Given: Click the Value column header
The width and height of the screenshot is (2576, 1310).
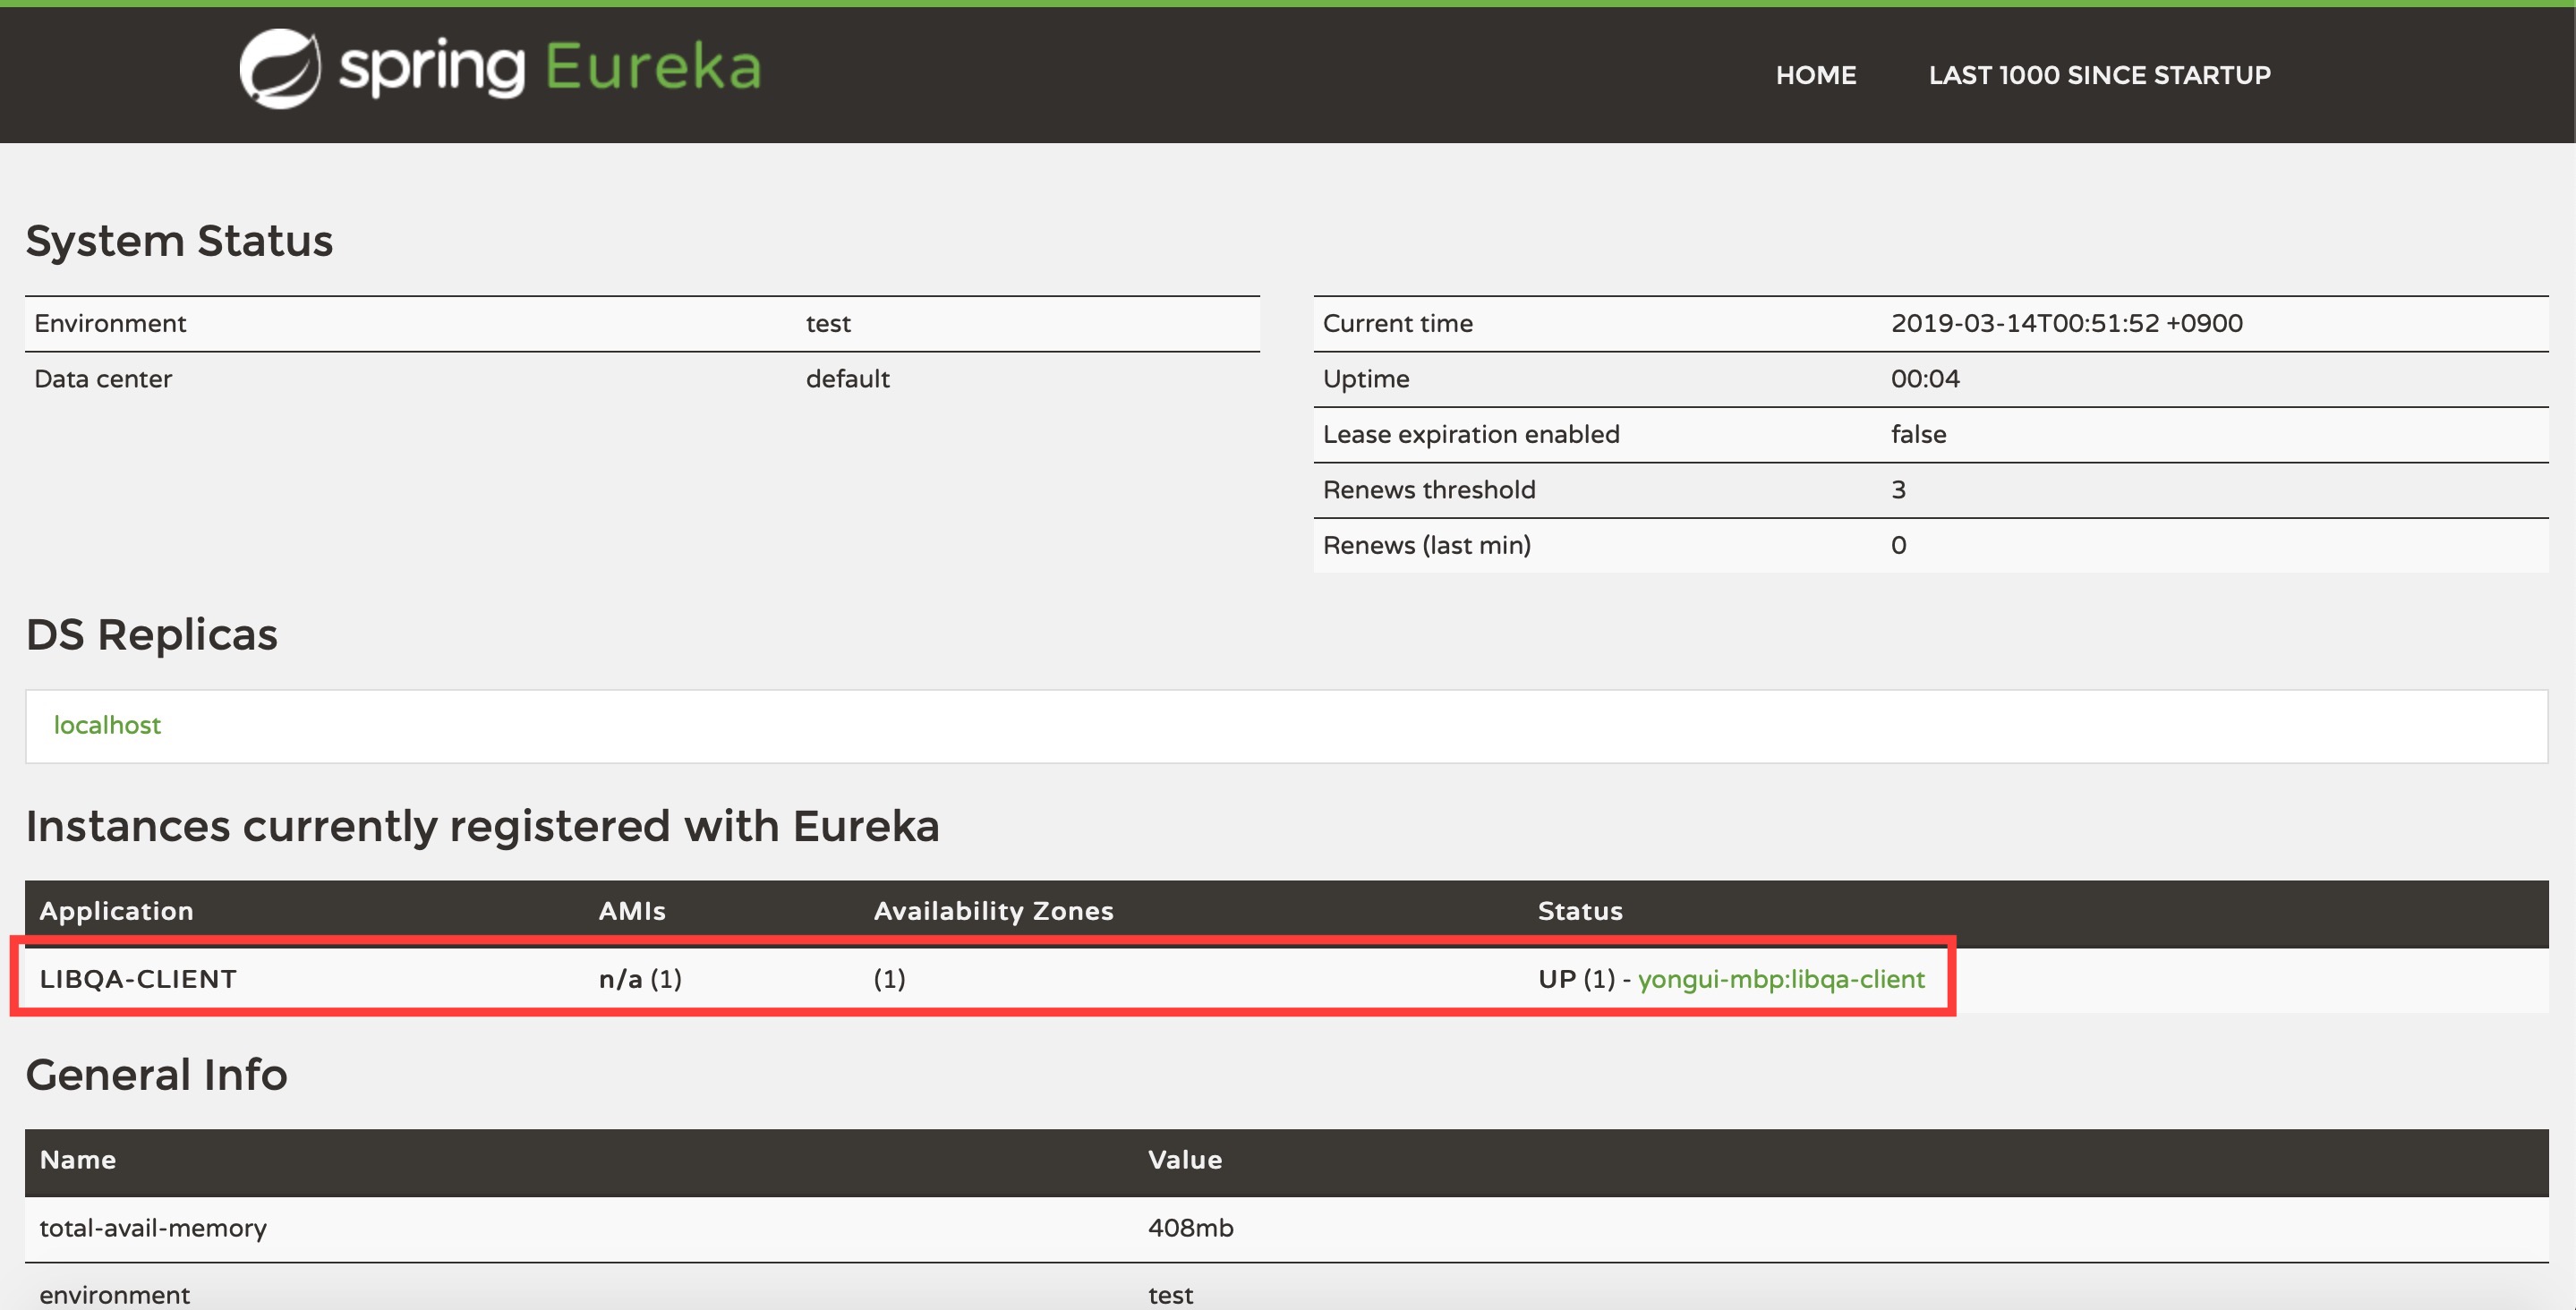Looking at the screenshot, I should pos(1184,1160).
